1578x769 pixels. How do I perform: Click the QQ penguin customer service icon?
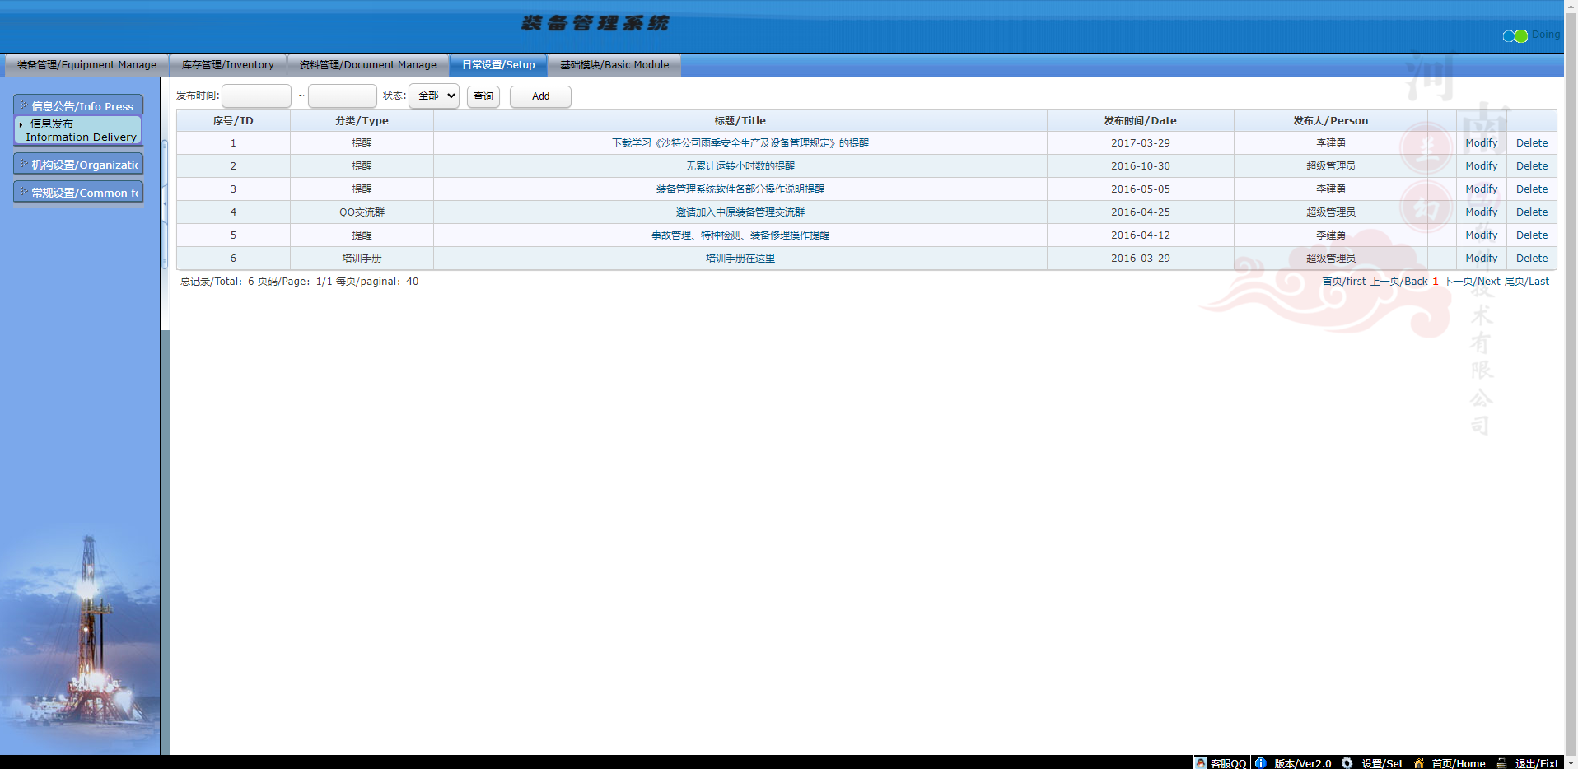click(x=1201, y=763)
